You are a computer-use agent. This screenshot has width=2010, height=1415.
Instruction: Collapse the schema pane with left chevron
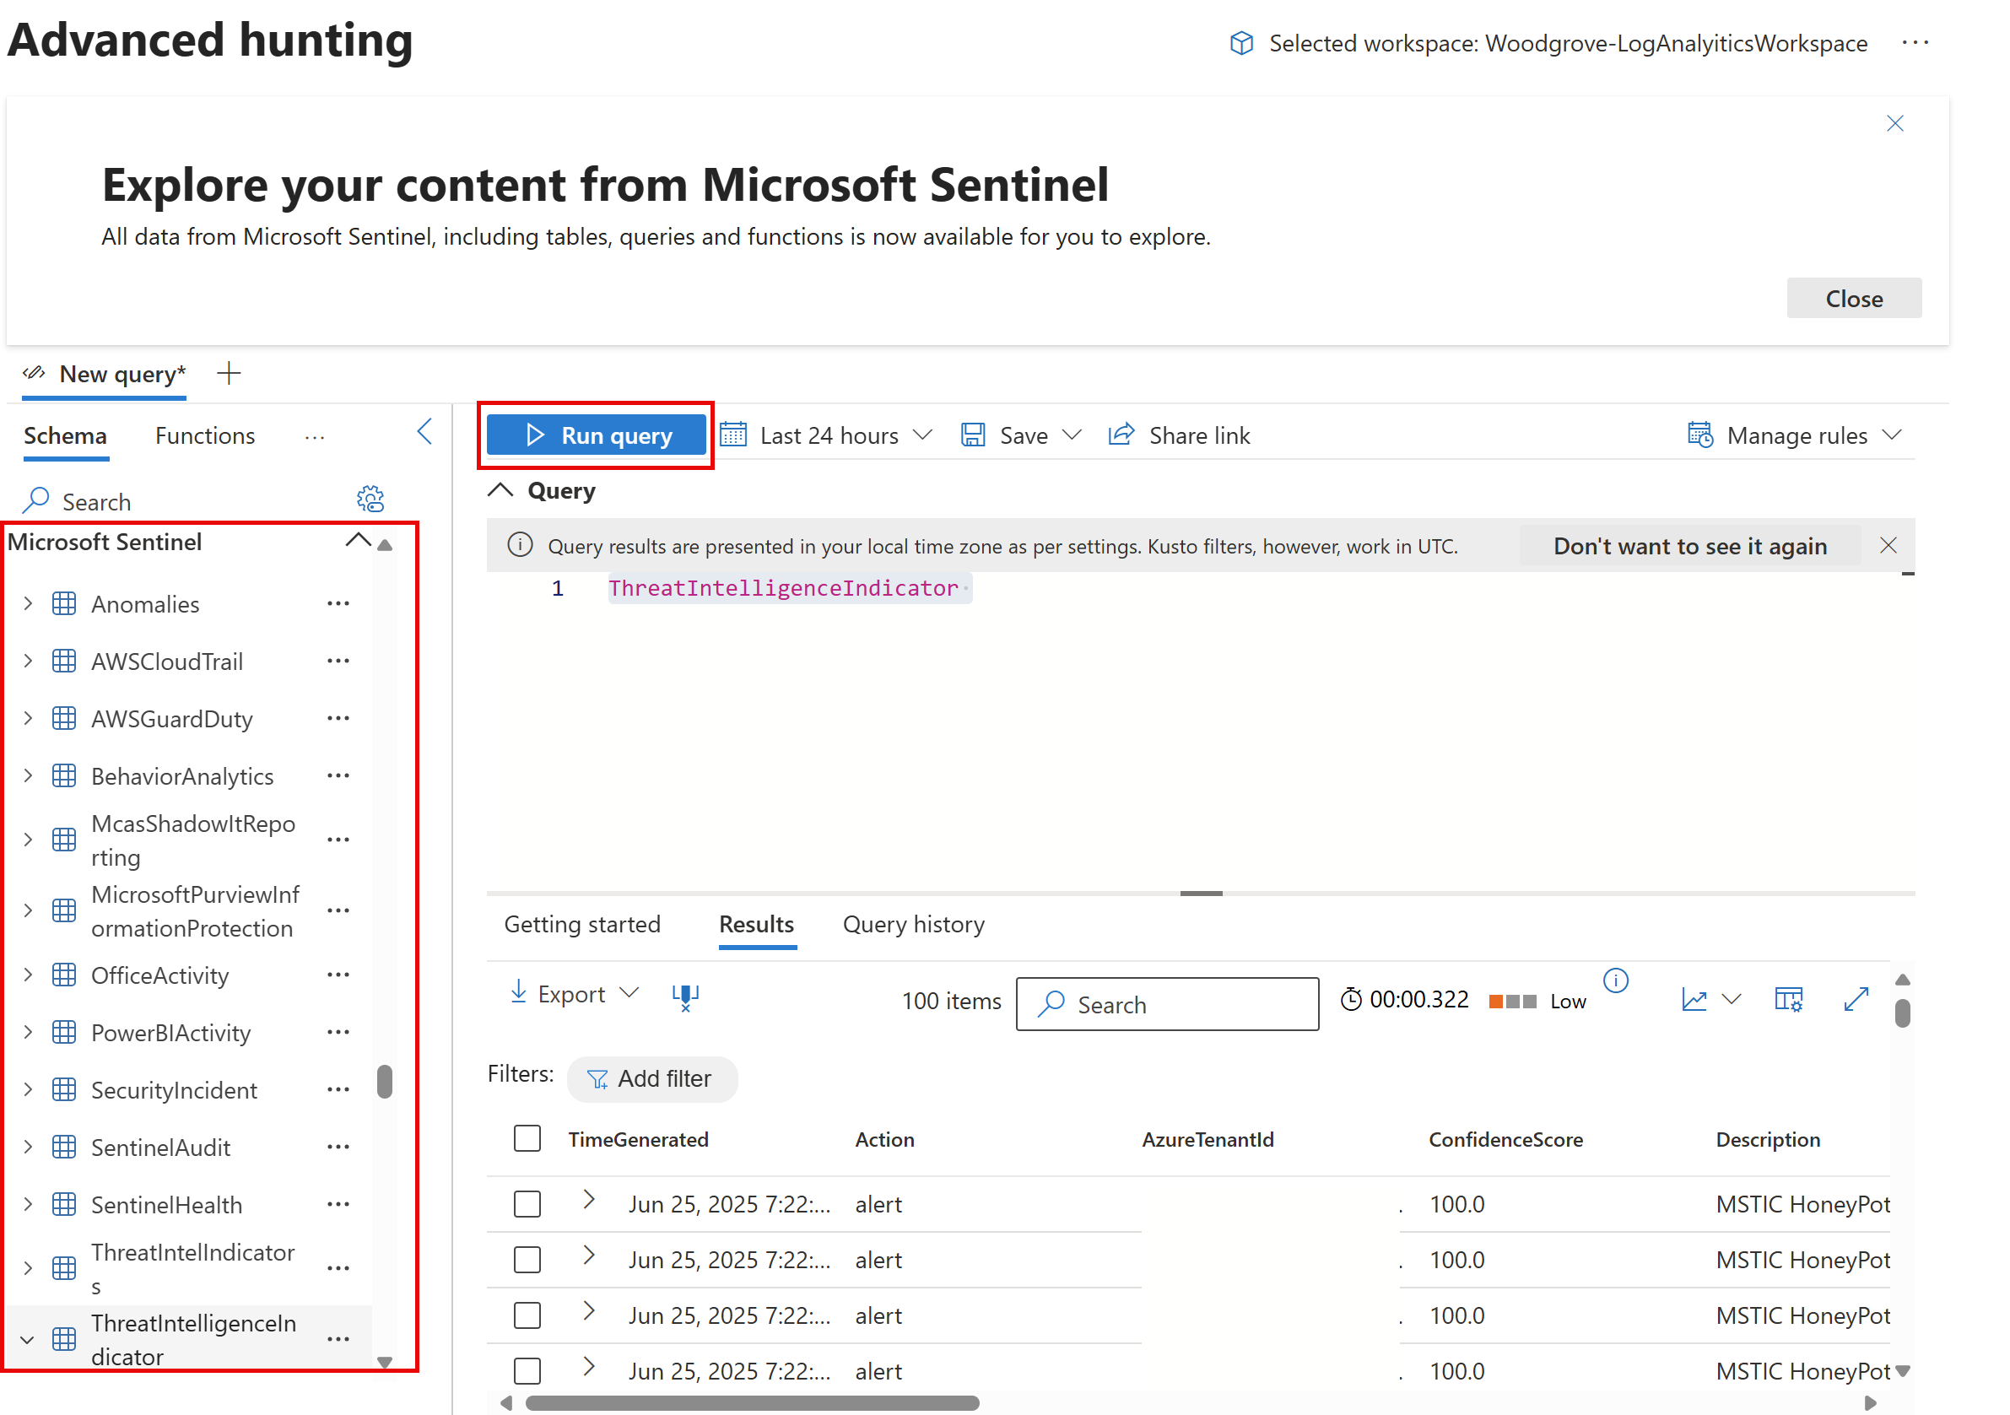coord(424,432)
